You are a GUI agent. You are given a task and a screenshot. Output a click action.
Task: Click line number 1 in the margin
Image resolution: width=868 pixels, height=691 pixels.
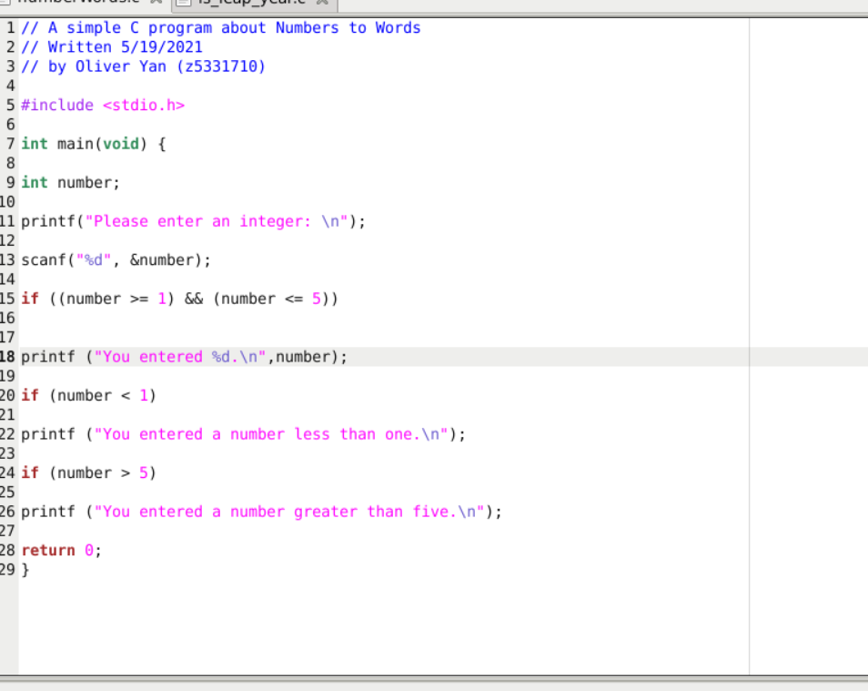pyautogui.click(x=8, y=27)
